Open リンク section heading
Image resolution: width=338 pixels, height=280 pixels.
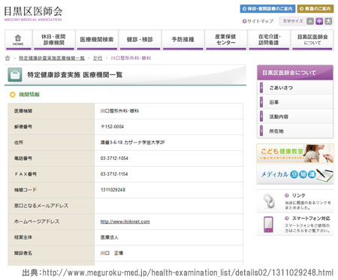point(298,195)
